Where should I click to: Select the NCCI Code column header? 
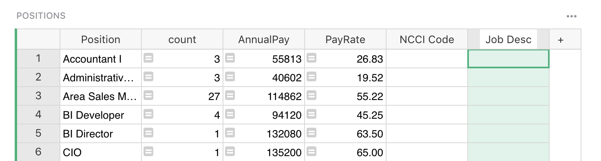tap(427, 39)
